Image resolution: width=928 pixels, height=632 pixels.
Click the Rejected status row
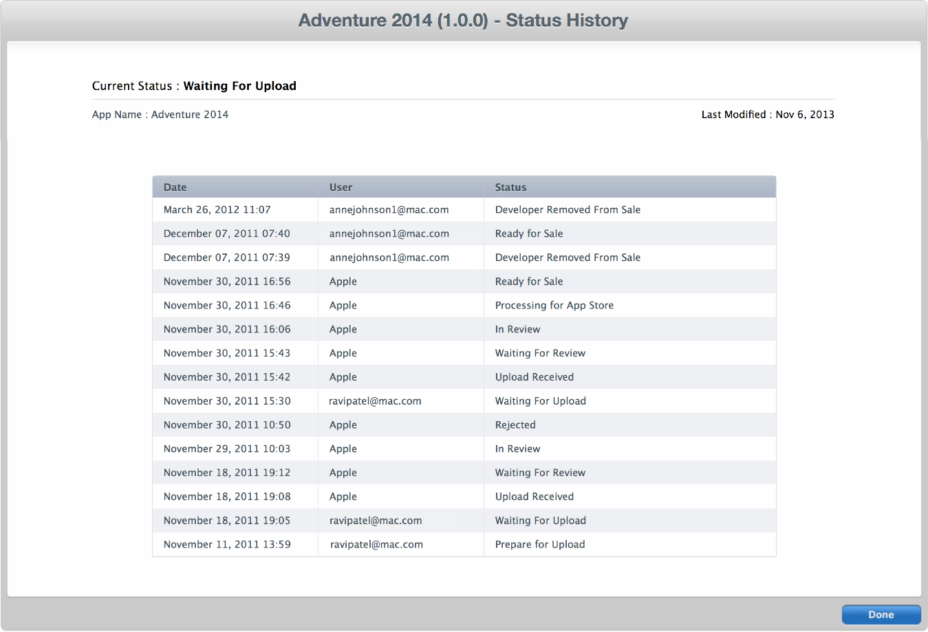[x=515, y=425]
